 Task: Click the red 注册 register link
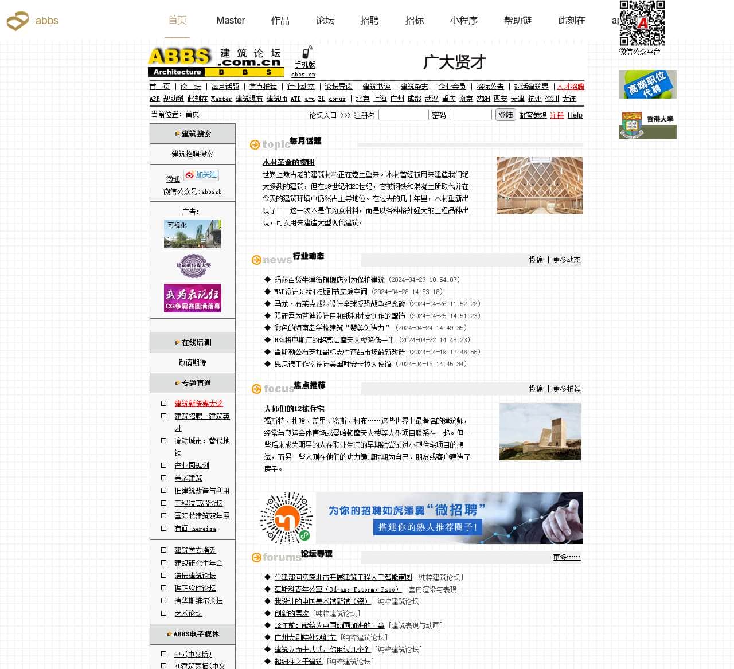[557, 115]
